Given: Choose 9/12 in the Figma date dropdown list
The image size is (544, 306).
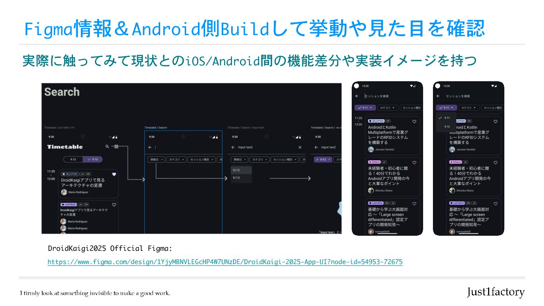Looking at the screenshot, I should pyautogui.click(x=241, y=170).
